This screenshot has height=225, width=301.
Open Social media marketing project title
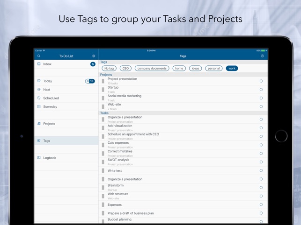pos(125,96)
